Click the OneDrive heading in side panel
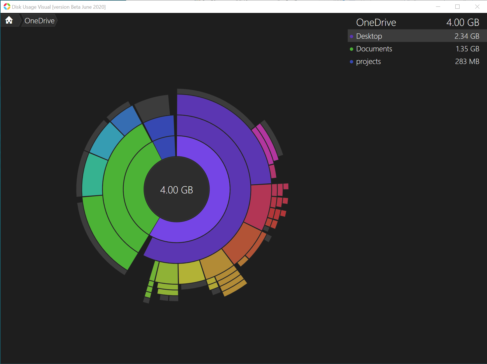The height and width of the screenshot is (364, 487). coord(376,22)
